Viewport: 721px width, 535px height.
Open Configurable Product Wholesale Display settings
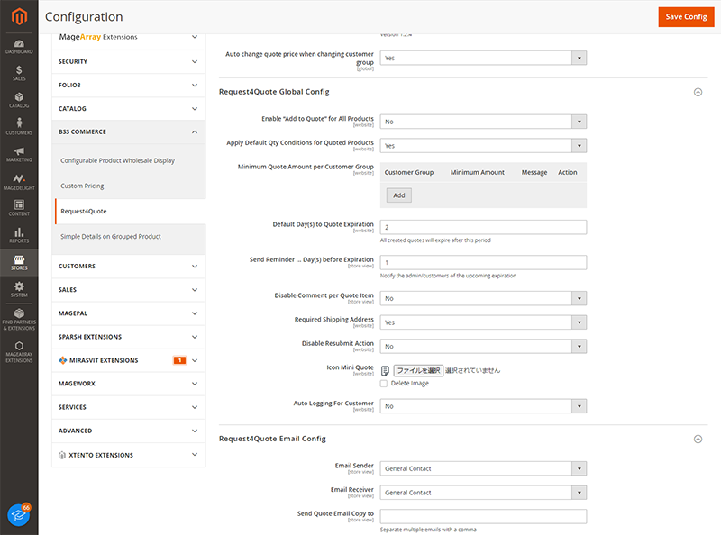tap(118, 160)
